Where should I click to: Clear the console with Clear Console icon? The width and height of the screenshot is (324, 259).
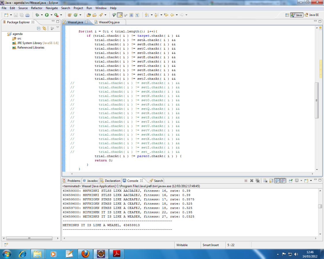tap(265, 181)
